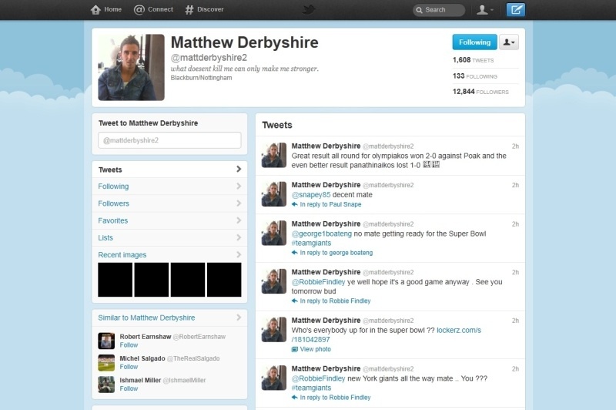This screenshot has height=410, width=616.
Task: Follow Ishmael Miller
Action: 129,388
